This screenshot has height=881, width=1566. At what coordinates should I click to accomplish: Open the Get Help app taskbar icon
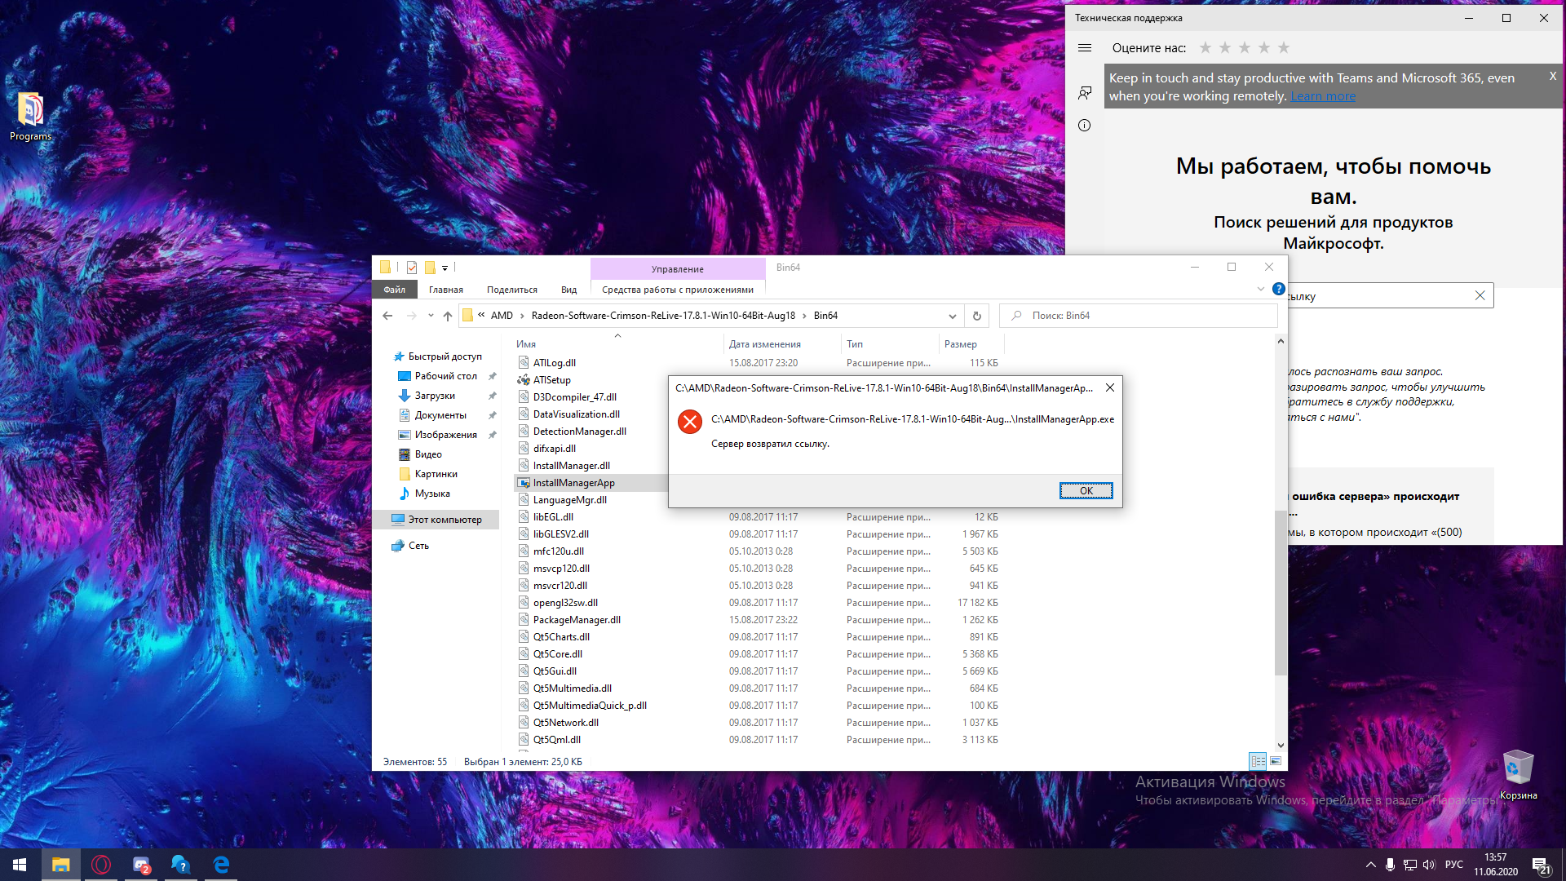pyautogui.click(x=181, y=865)
